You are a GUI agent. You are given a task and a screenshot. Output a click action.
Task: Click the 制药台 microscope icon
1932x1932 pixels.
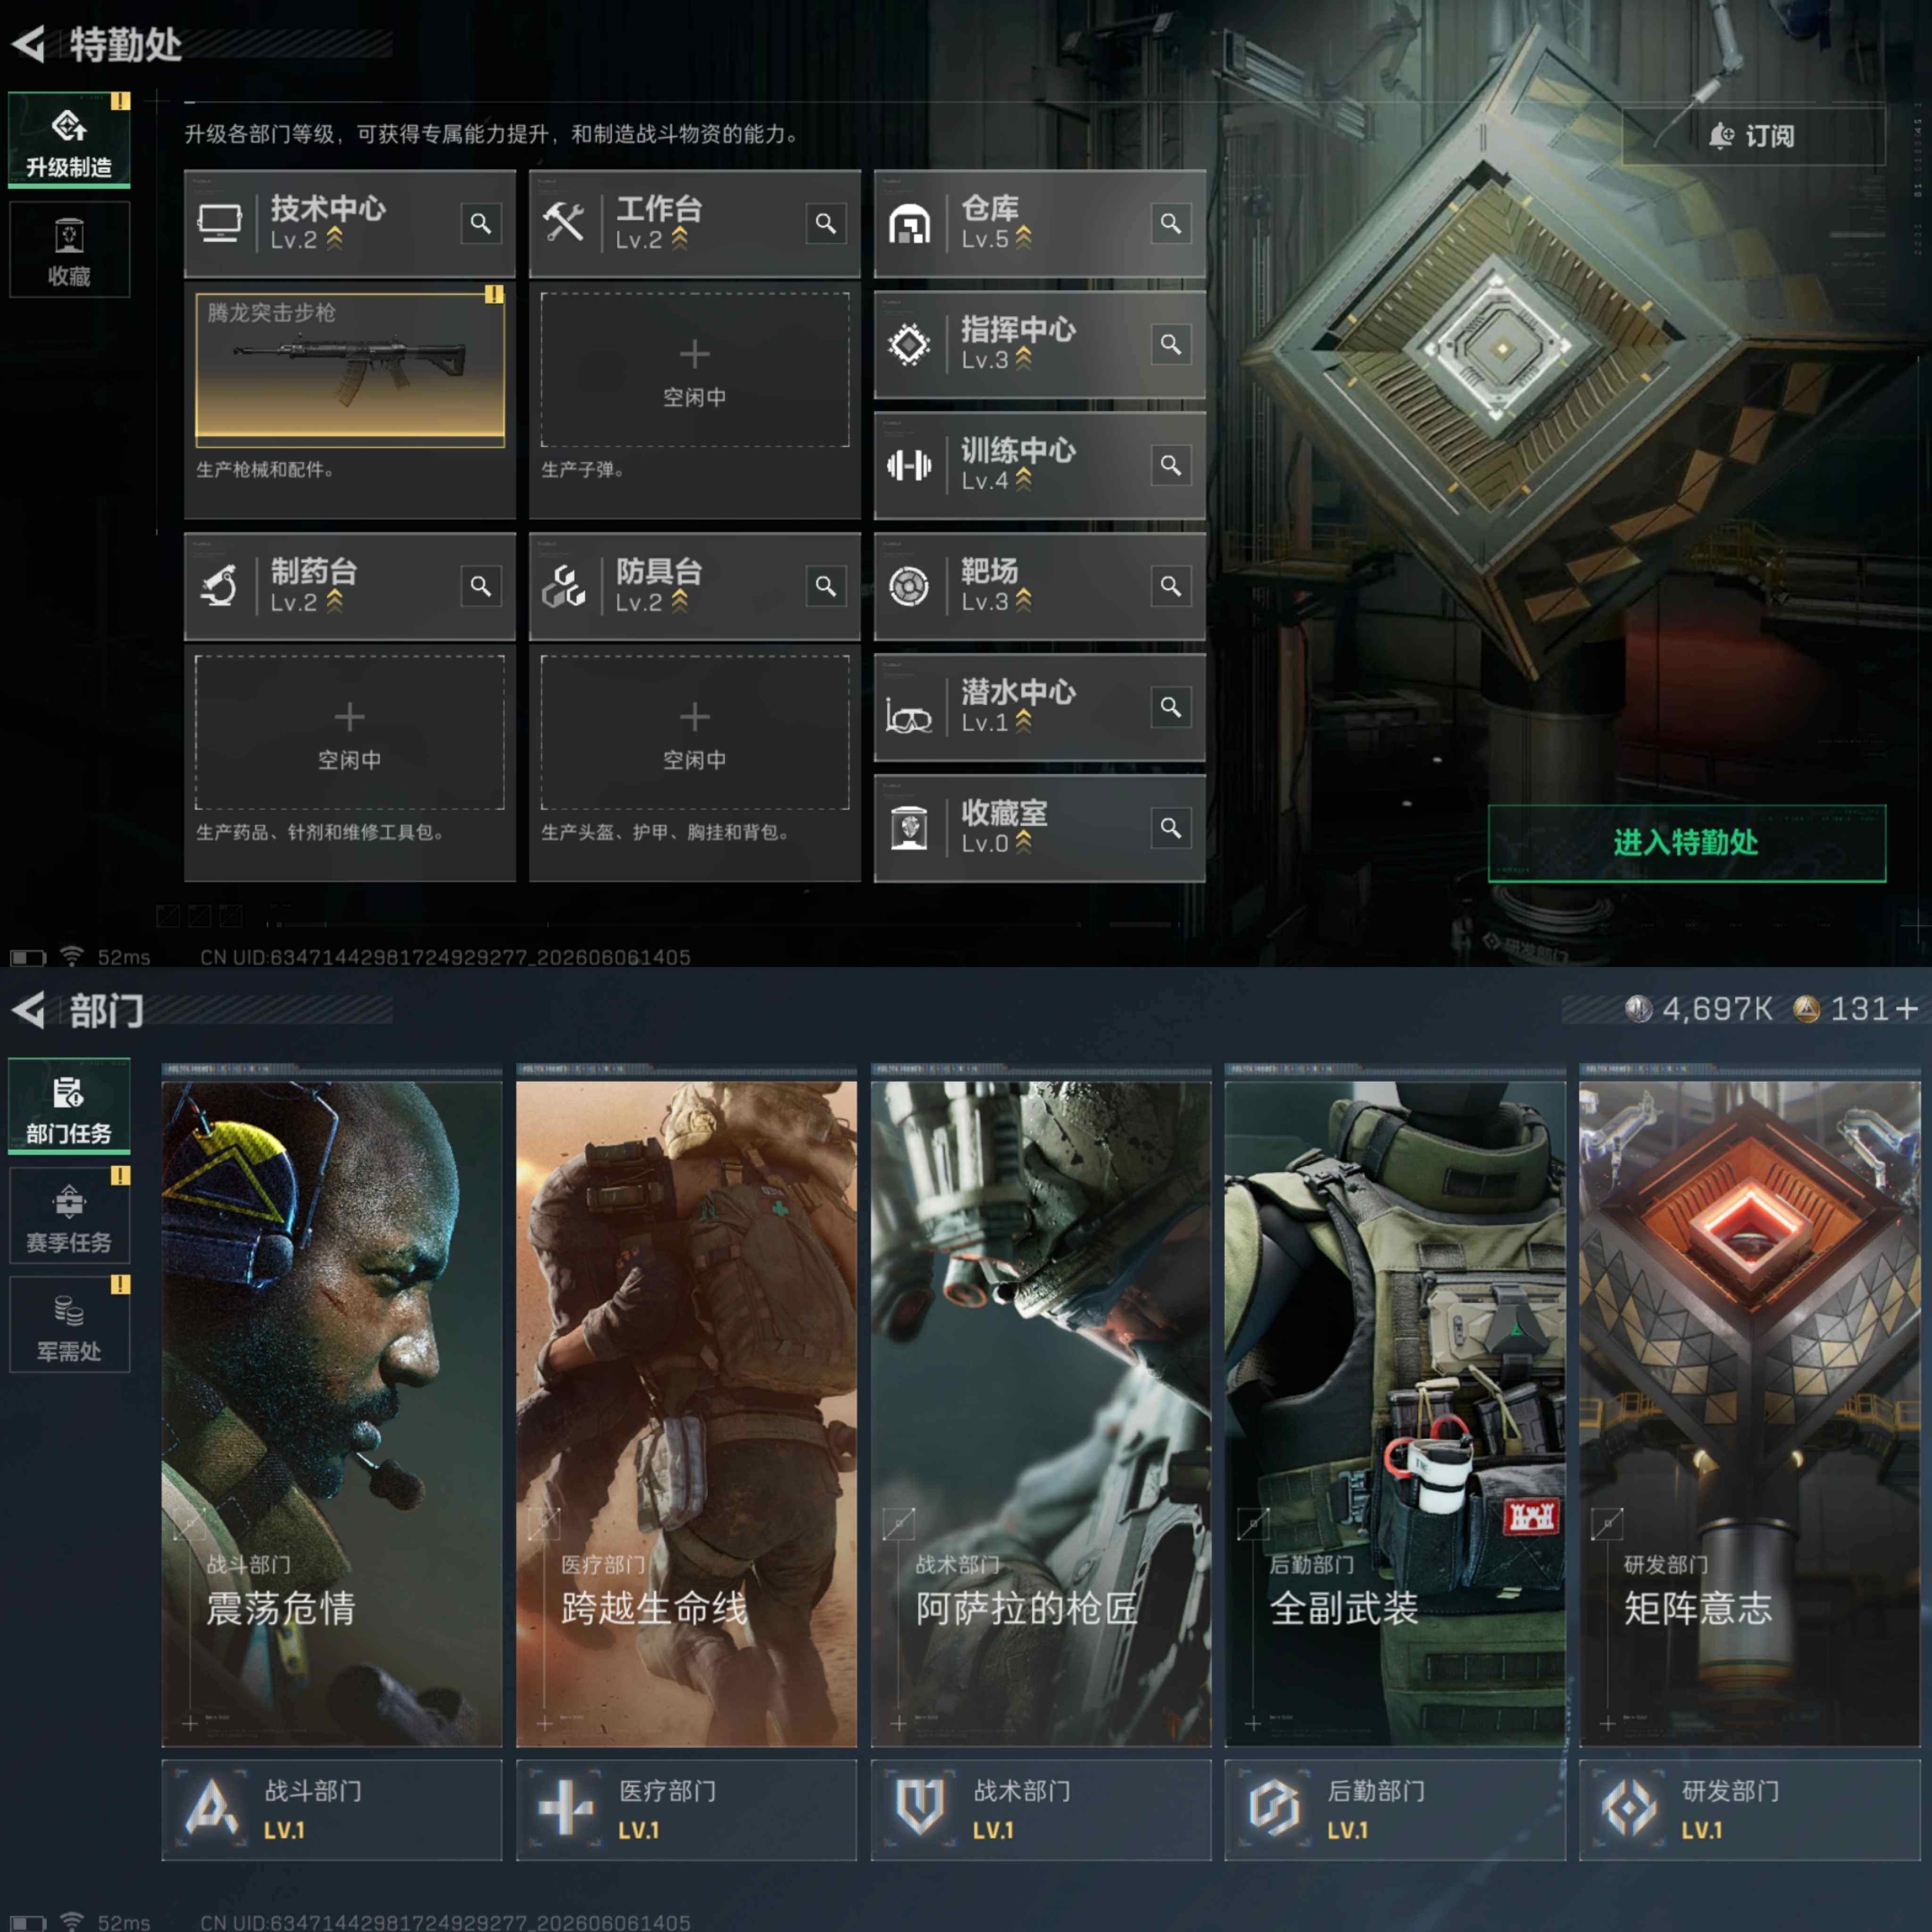pyautogui.click(x=219, y=586)
